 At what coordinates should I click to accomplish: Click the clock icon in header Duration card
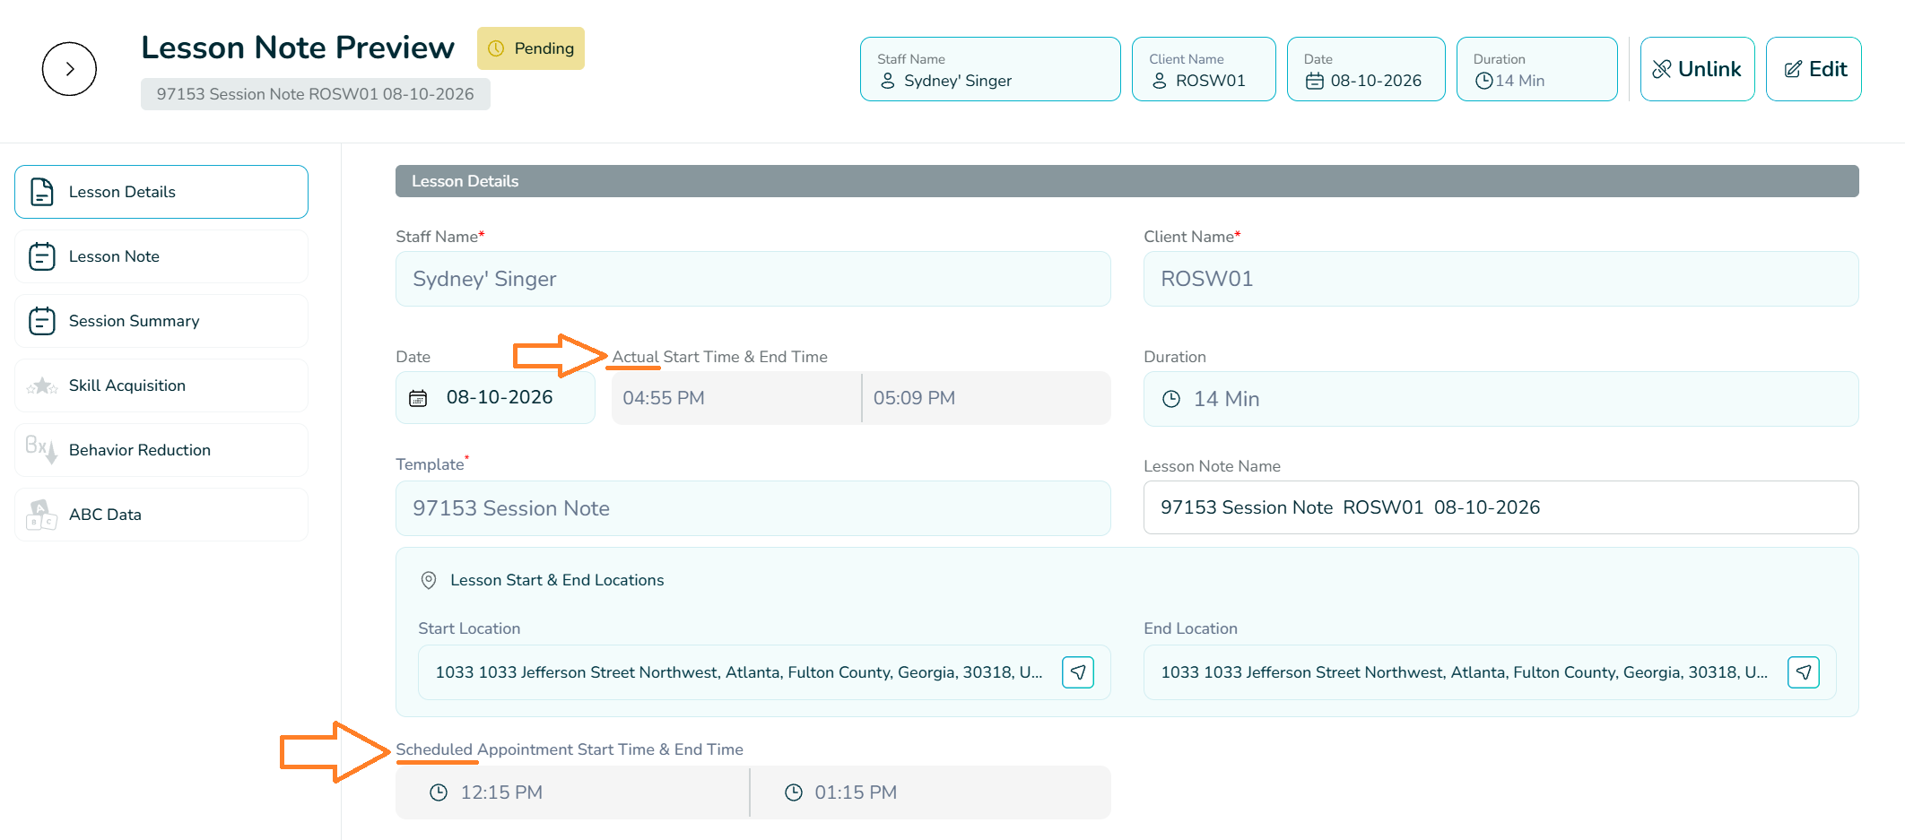(x=1484, y=81)
